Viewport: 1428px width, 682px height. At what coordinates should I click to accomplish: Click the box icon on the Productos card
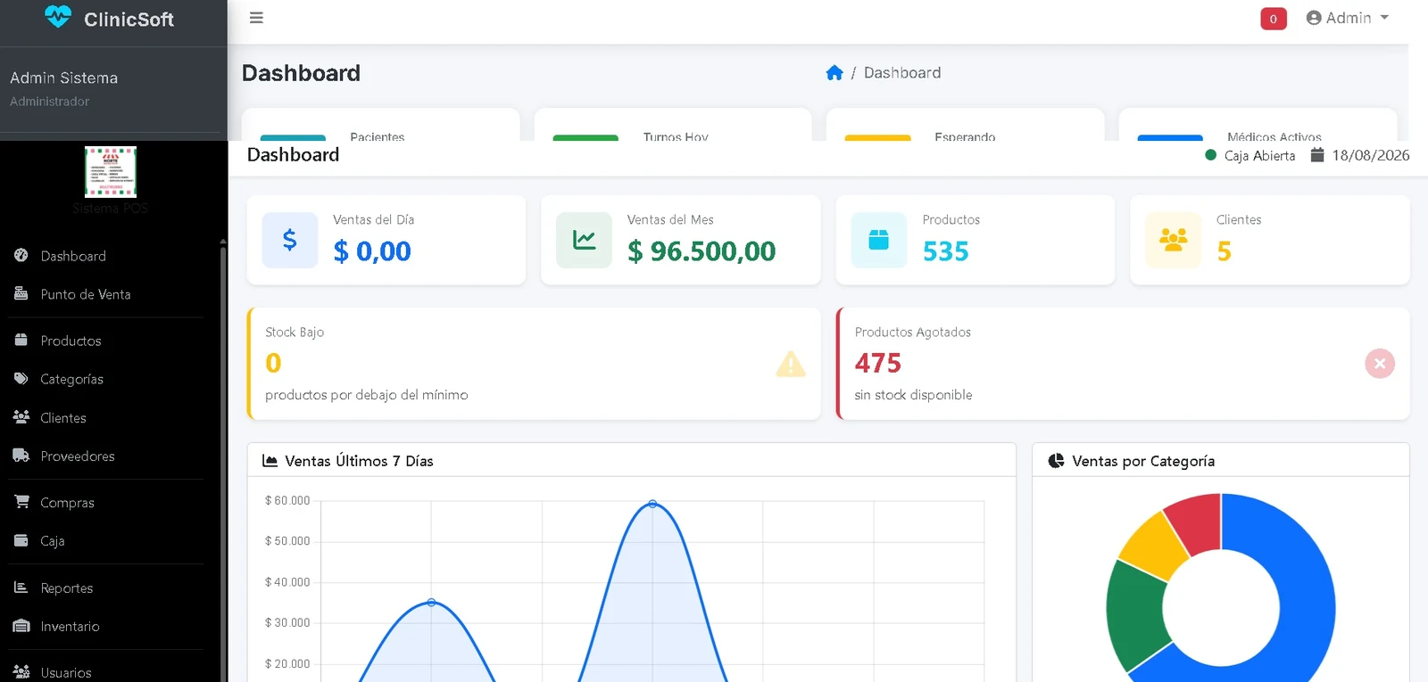879,240
